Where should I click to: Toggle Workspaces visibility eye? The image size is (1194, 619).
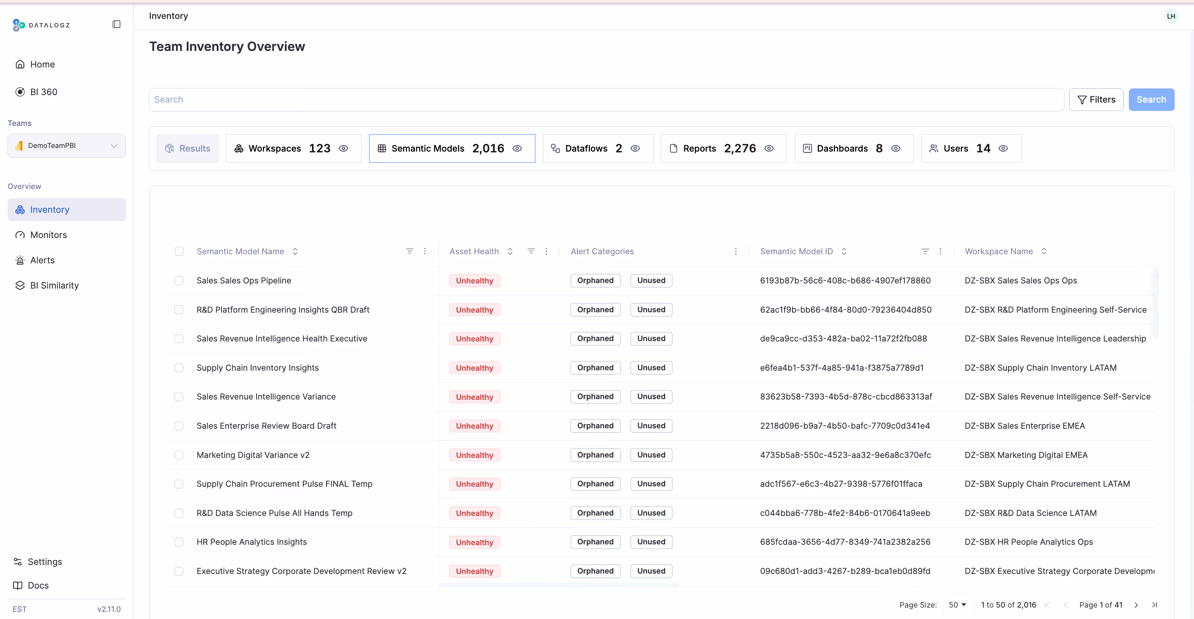(x=344, y=148)
